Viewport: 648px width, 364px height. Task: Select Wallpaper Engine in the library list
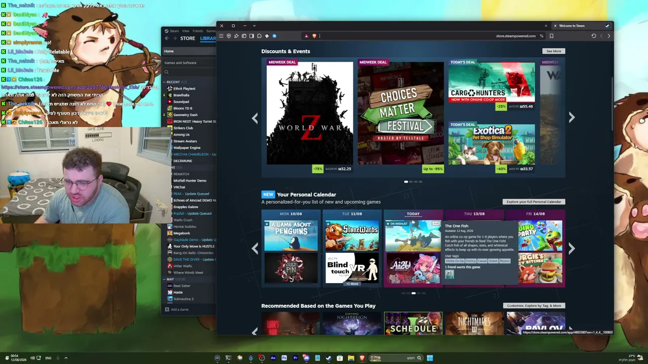[187, 148]
